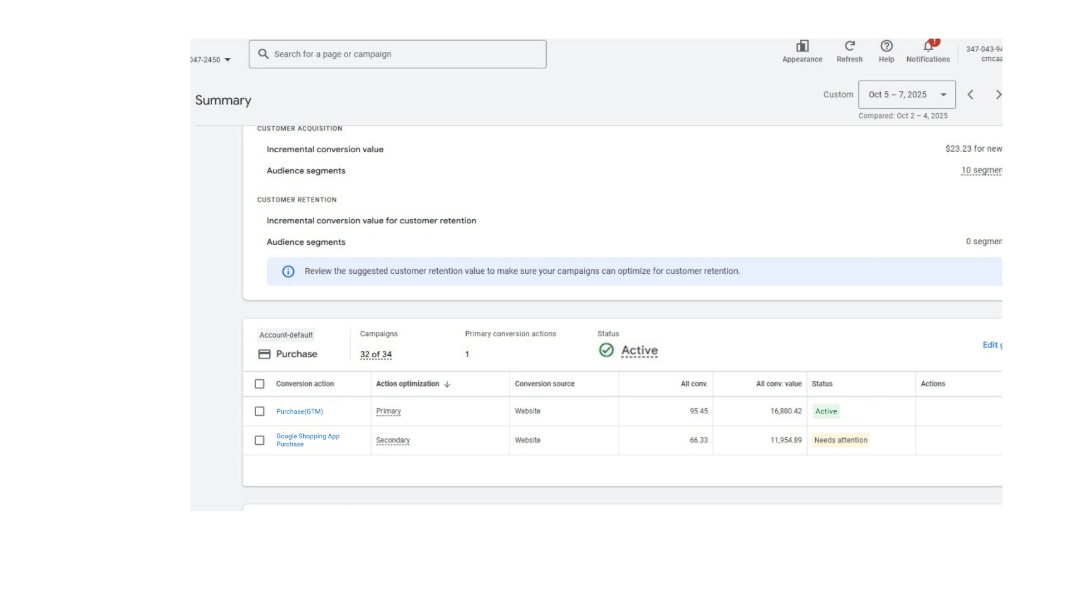Open the Purchase(GTM) conversion action link
This screenshot has height=609, width=1084.
point(300,411)
